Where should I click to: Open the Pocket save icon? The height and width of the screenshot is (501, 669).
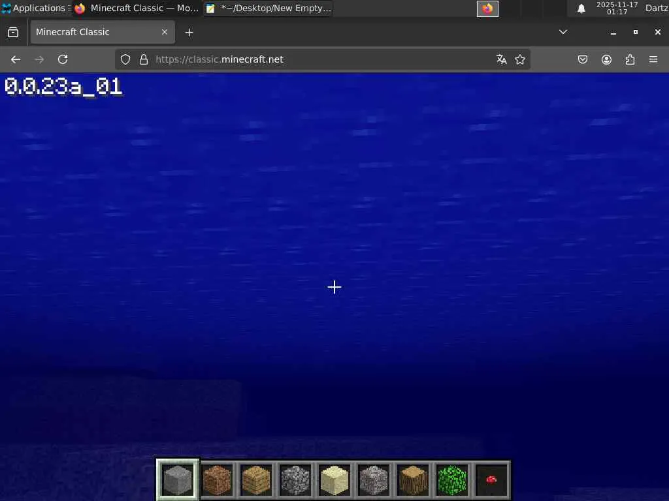click(x=582, y=59)
